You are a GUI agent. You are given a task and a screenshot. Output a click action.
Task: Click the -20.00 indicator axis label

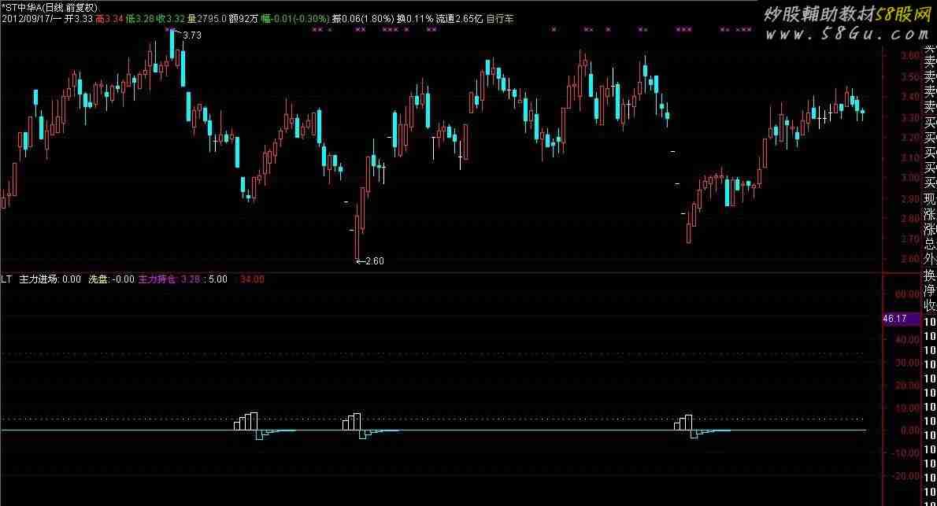[906, 476]
